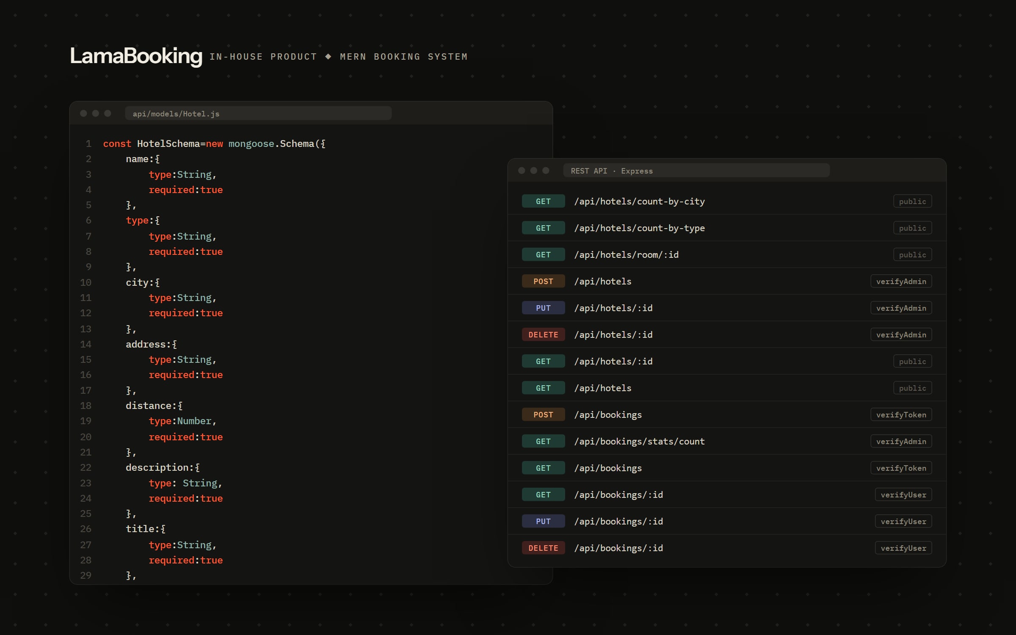Click the verifyUser tag on GET /api/bookings/:id
Image resolution: width=1016 pixels, height=635 pixels.
tap(903, 495)
